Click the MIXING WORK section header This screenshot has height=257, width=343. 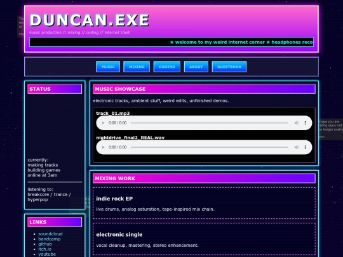[x=204, y=178]
